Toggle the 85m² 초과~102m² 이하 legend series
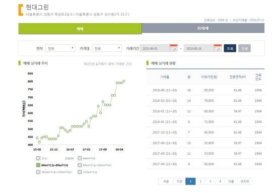 (80, 165)
